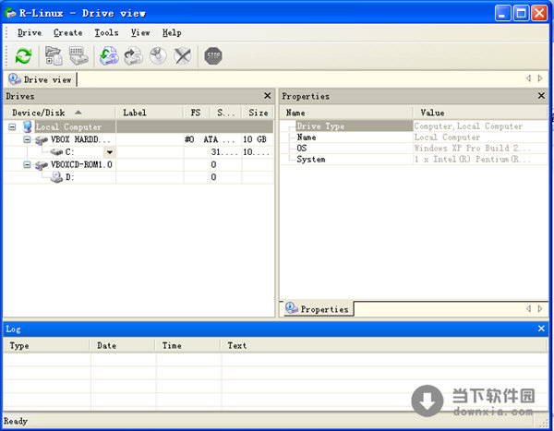Image resolution: width=554 pixels, height=431 pixels.
Task: Collapse the VBOX HARDD tree node
Action: click(x=27, y=139)
